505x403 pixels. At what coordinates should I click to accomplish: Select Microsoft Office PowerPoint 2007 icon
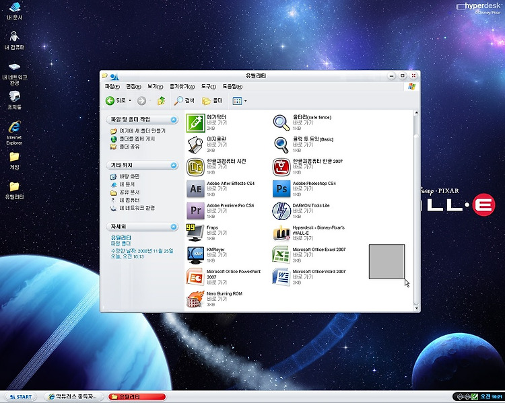tap(195, 277)
